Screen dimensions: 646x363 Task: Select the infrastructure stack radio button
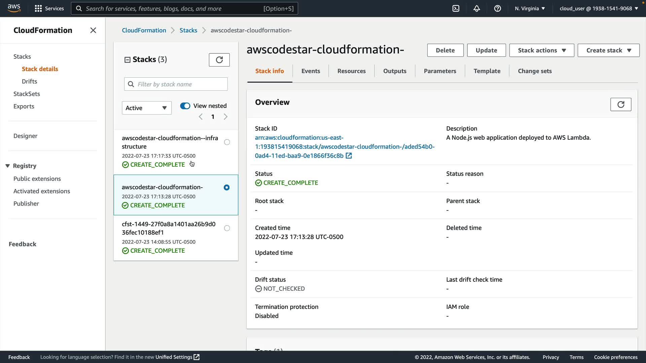227,142
